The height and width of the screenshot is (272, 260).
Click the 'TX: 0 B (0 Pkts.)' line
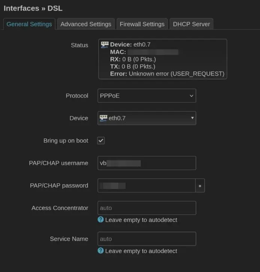(132, 67)
